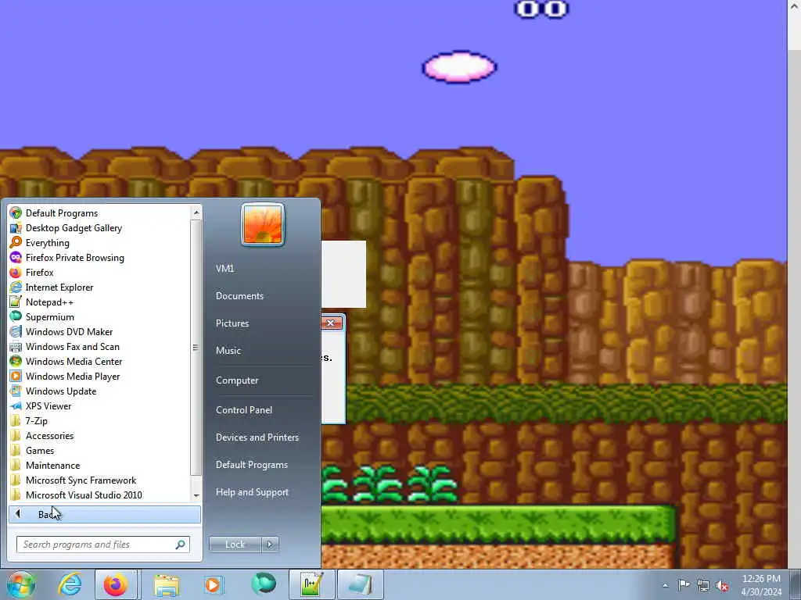Launch Firefox from the programs list
This screenshot has width=801, height=600.
tap(39, 273)
